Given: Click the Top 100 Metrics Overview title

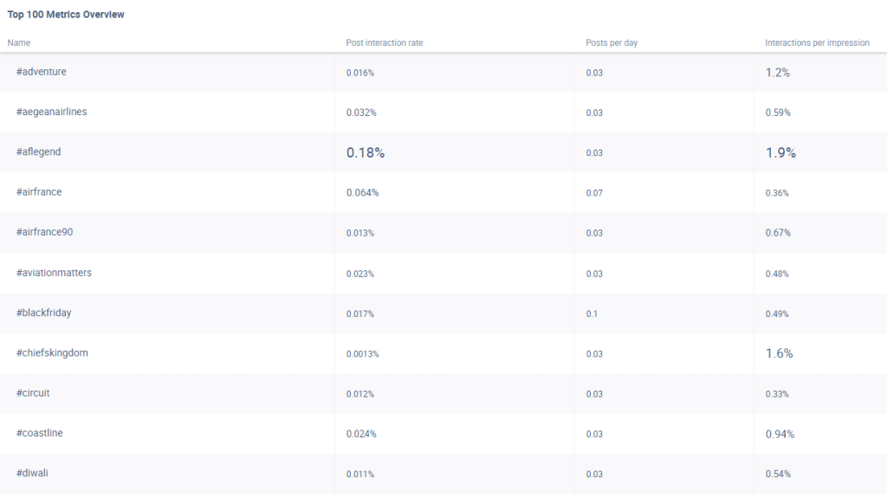Looking at the screenshot, I should coord(66,15).
